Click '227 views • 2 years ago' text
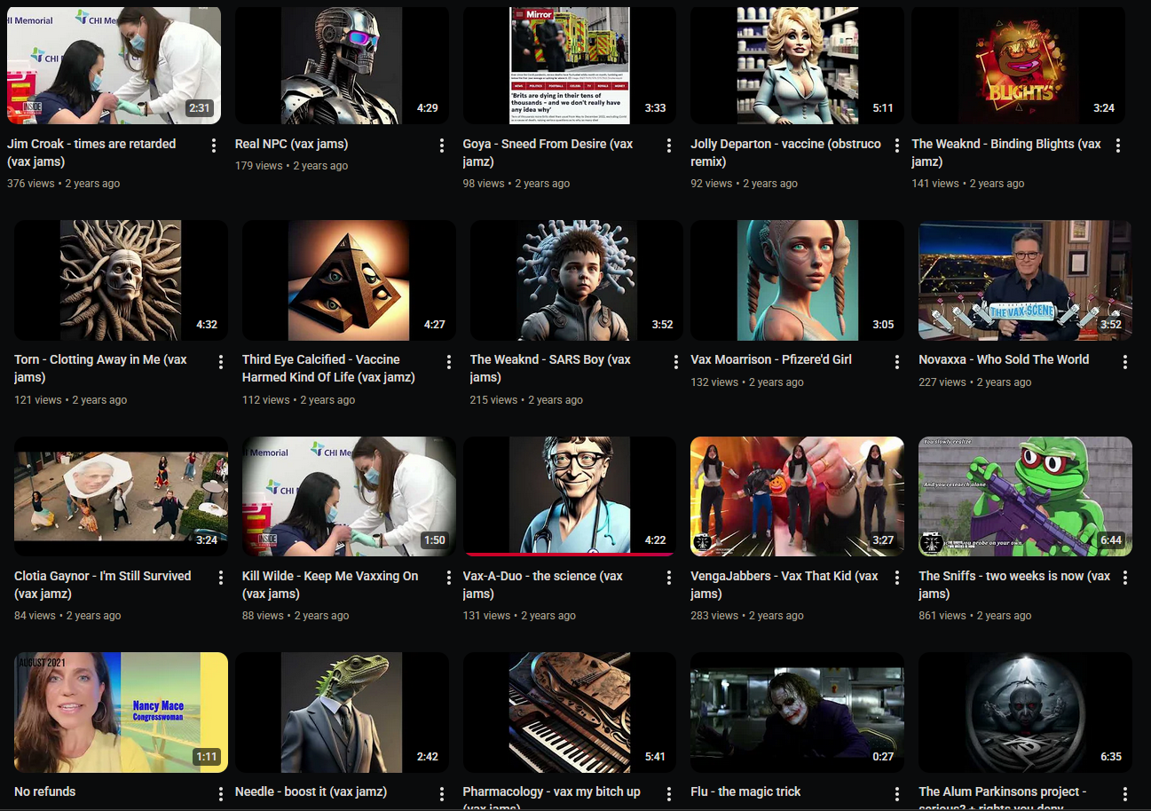Image resolution: width=1151 pixels, height=811 pixels. pos(974,382)
